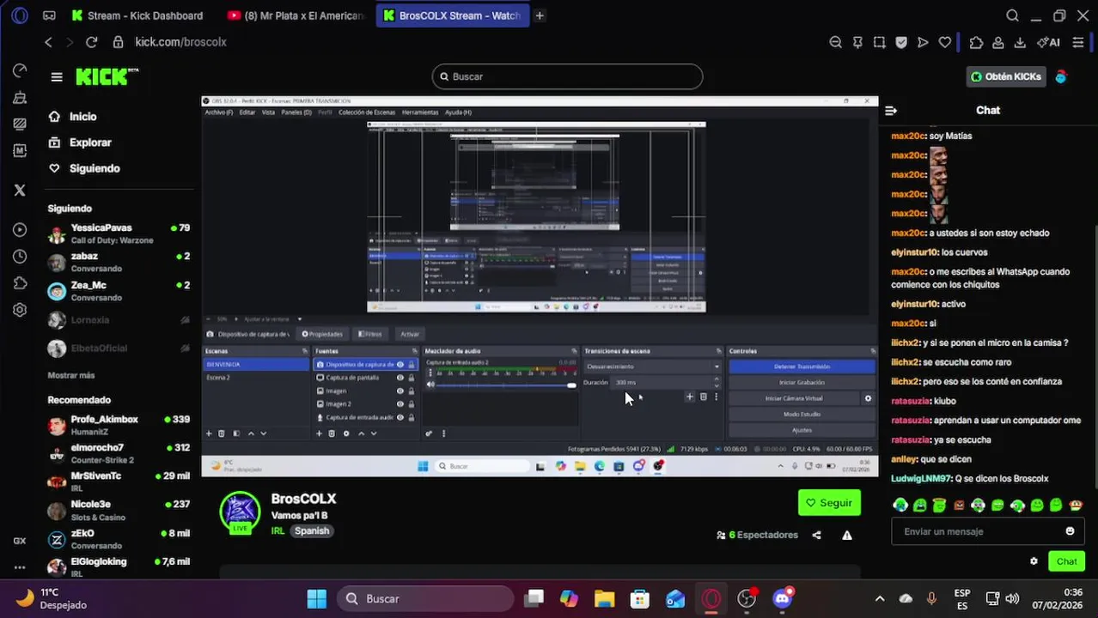
Task: Open GX Cleaner broom icon in sidebar
Action: tap(20, 98)
